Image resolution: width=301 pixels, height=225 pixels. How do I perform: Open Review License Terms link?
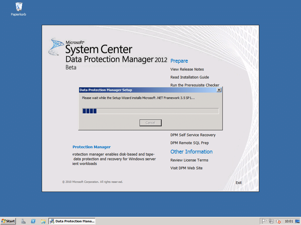point(189,160)
